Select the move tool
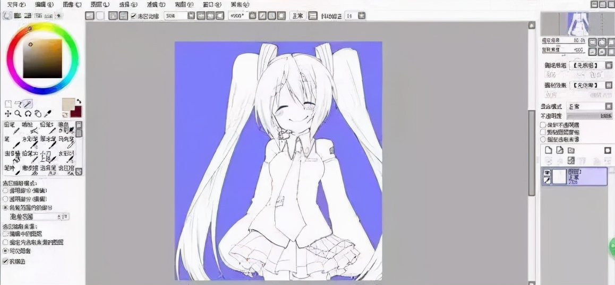Viewport: 615px width, 285px height. click(8, 114)
